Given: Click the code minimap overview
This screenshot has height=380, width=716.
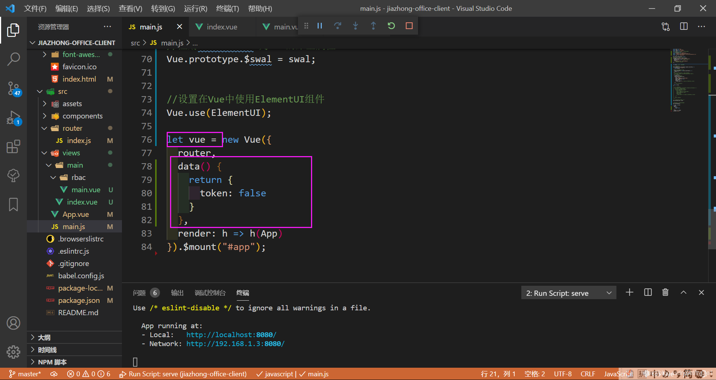Looking at the screenshot, I should (x=689, y=80).
